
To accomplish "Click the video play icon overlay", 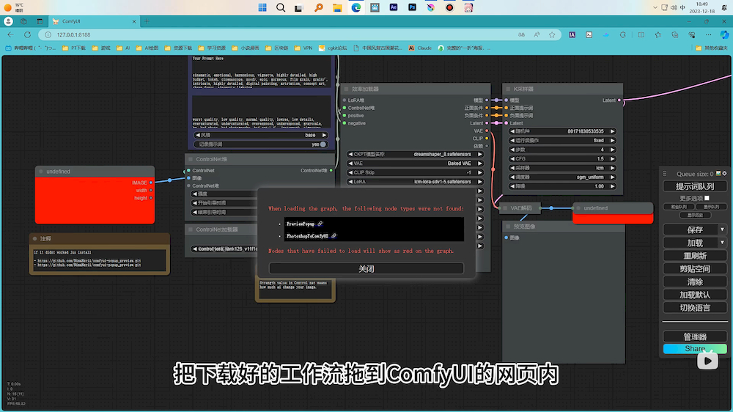I will click(x=707, y=360).
